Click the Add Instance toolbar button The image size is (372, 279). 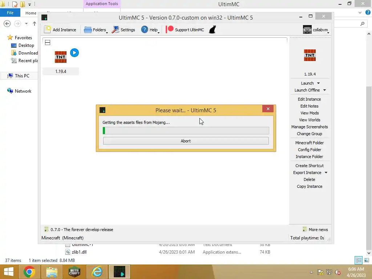pyautogui.click(x=60, y=30)
